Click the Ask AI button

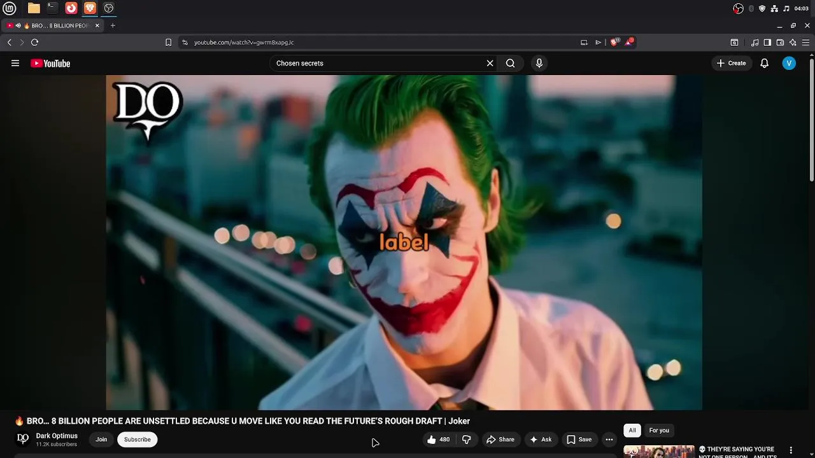coord(541,440)
